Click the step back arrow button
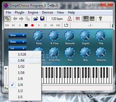This screenshot has height=102, width=116. [19, 25]
